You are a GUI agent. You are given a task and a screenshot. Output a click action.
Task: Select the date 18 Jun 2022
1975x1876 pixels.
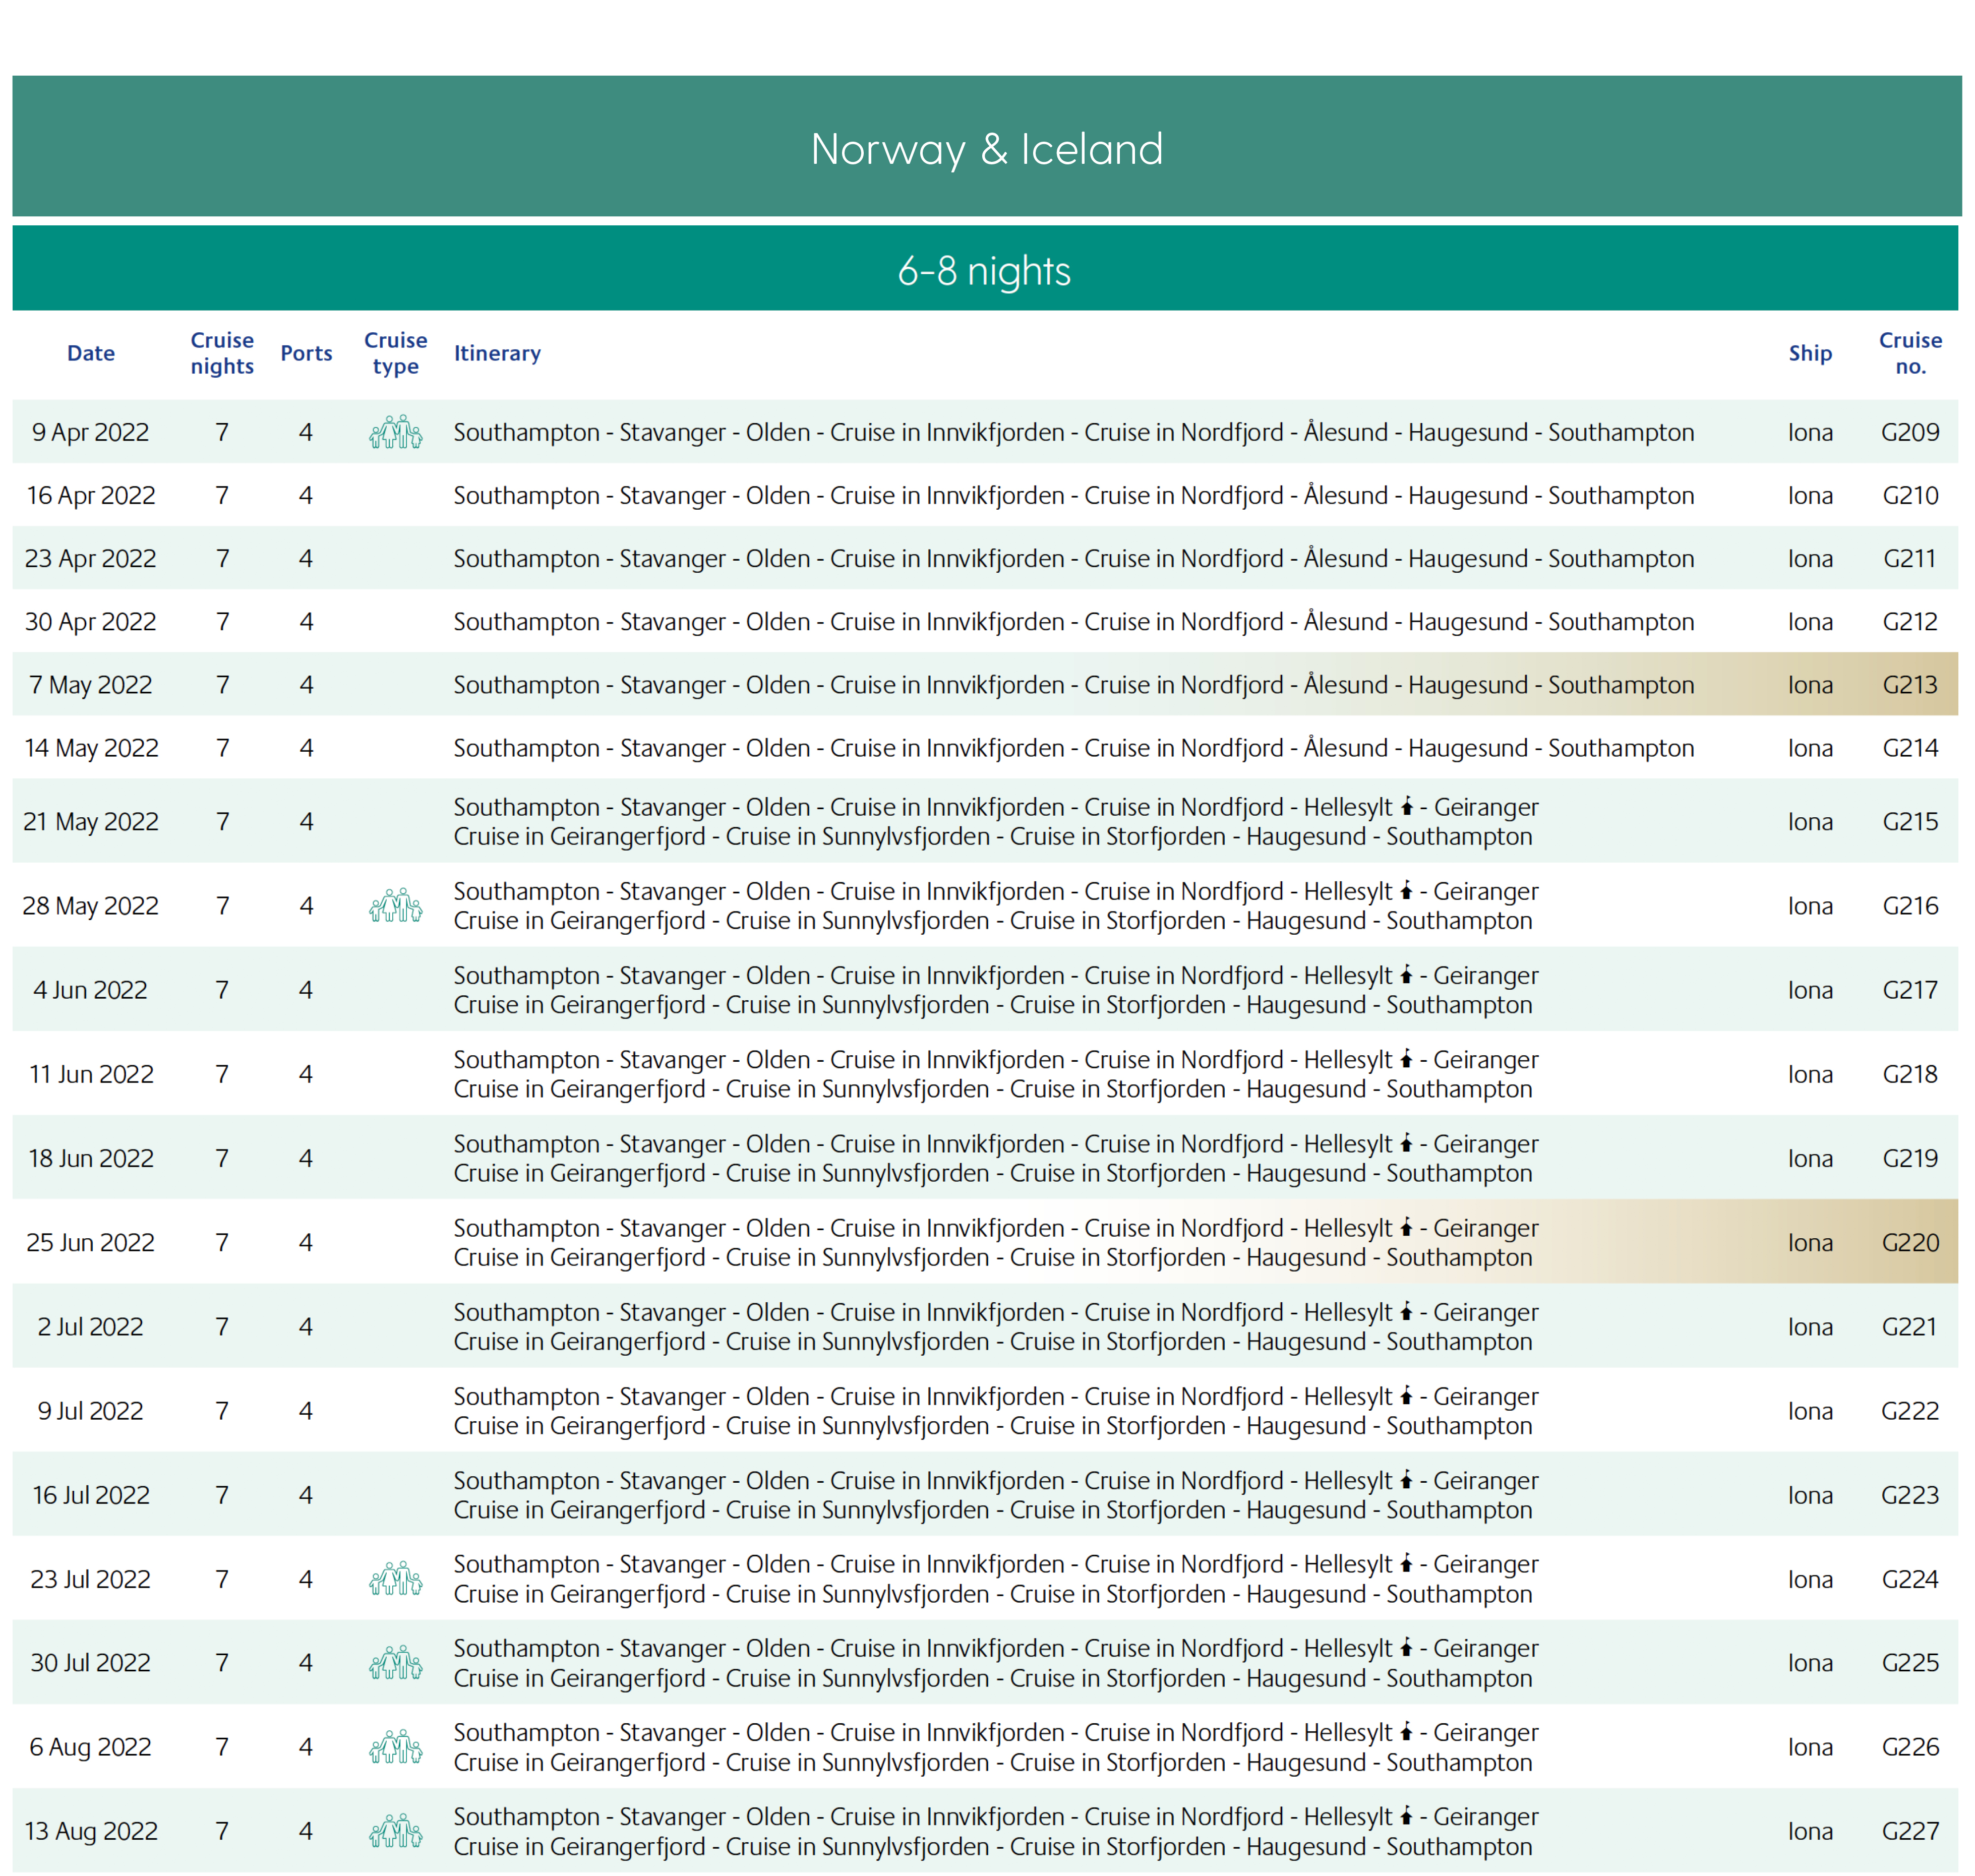[x=91, y=1158]
